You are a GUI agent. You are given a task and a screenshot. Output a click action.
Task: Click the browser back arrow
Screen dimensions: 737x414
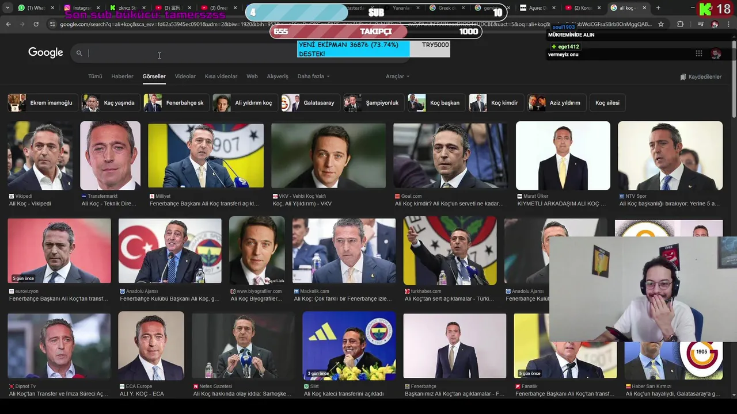8,24
